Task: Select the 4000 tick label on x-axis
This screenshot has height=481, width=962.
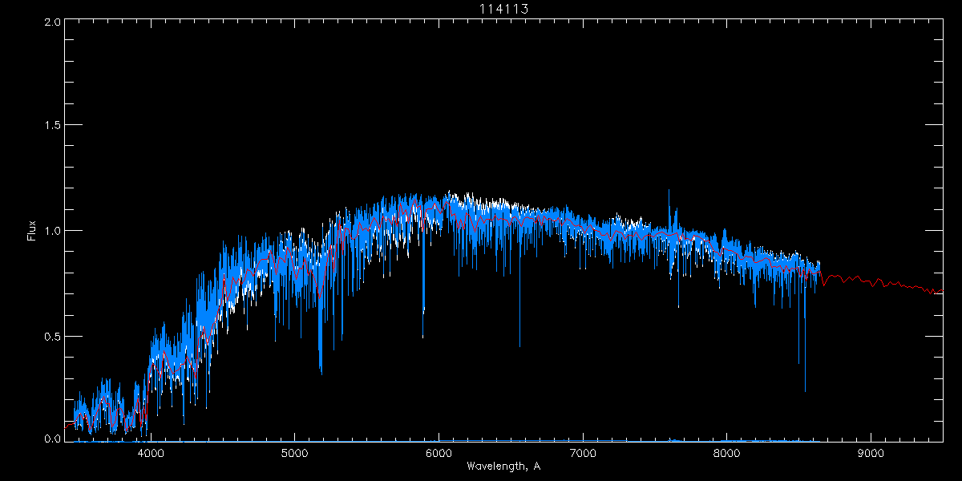Action: [151, 452]
